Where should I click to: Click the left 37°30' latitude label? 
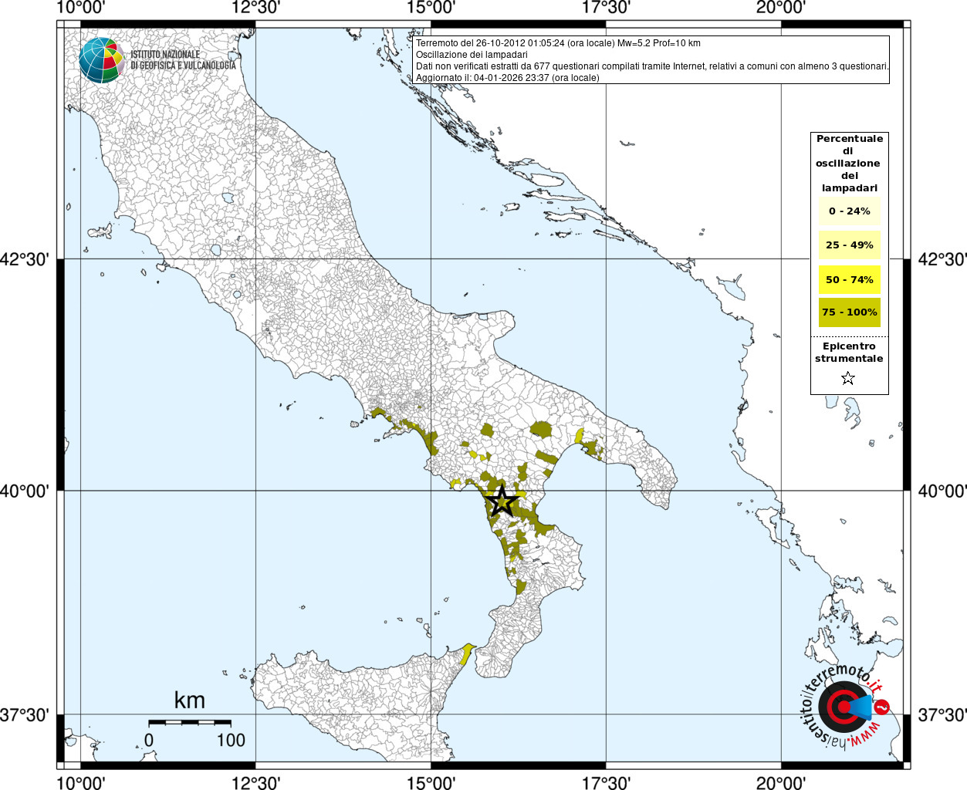click(x=25, y=715)
